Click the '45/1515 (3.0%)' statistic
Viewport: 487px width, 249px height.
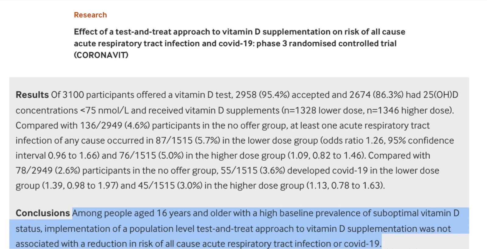tap(170, 185)
